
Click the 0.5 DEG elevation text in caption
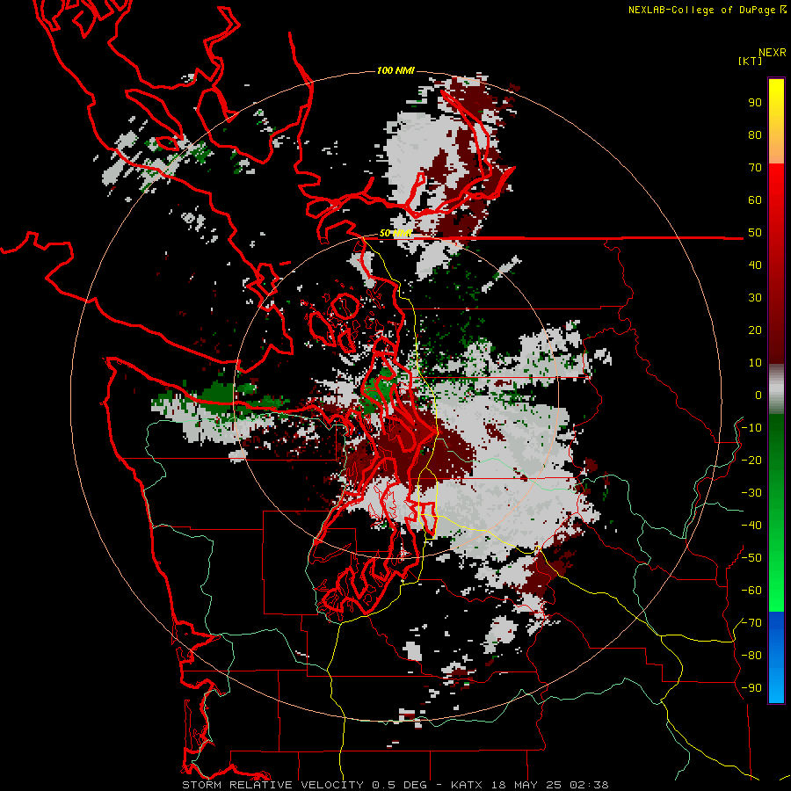coord(399,785)
